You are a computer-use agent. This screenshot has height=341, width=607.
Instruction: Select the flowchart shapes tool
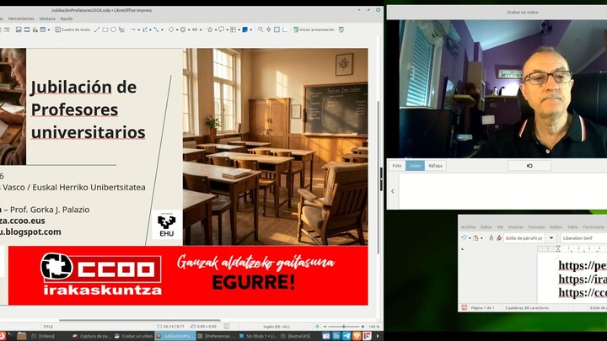[x=233, y=29]
